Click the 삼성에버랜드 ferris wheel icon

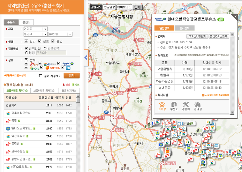coord(198,130)
